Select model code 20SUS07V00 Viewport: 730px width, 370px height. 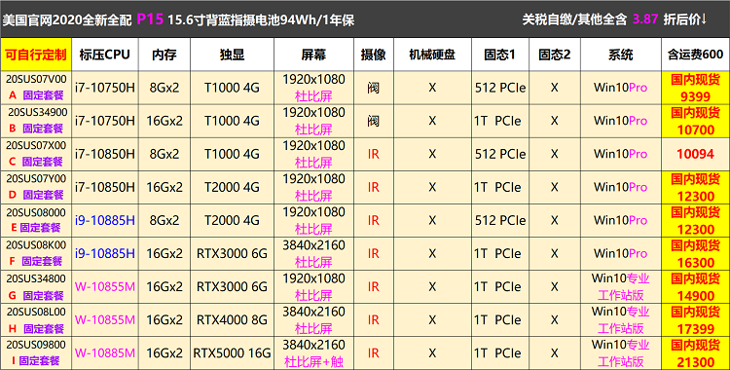(36, 79)
